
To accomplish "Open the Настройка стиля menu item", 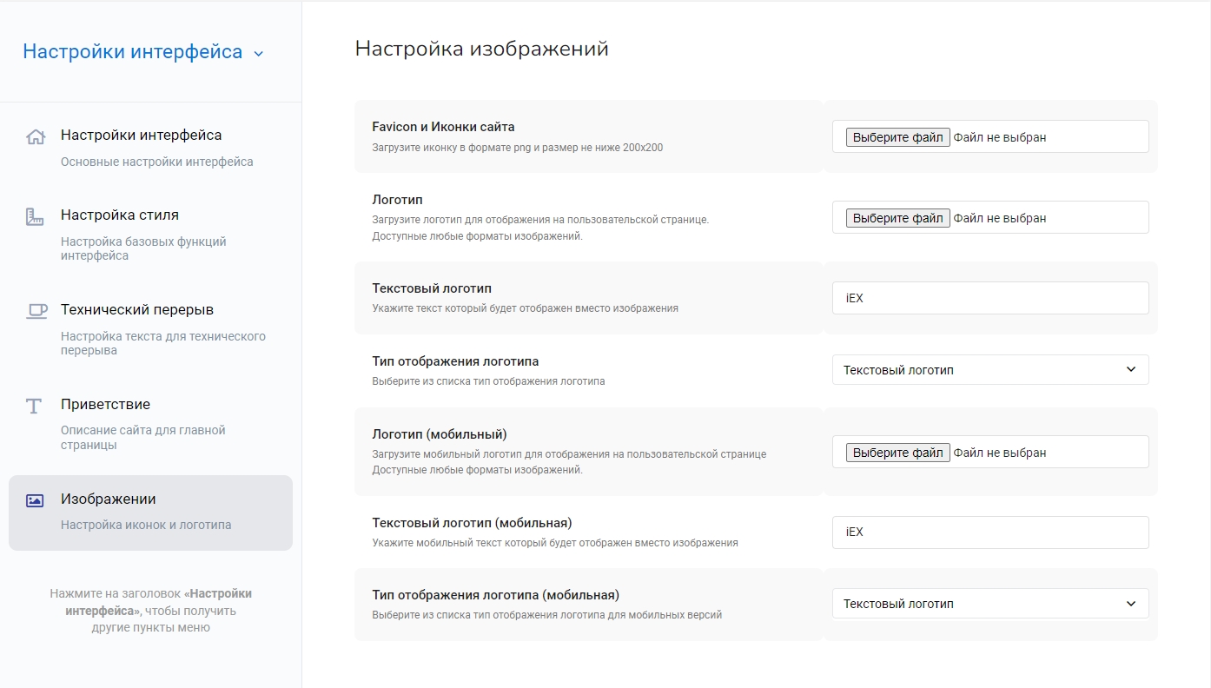I will tap(120, 215).
